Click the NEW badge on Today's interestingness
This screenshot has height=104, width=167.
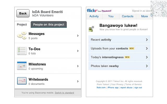[x=127, y=57]
